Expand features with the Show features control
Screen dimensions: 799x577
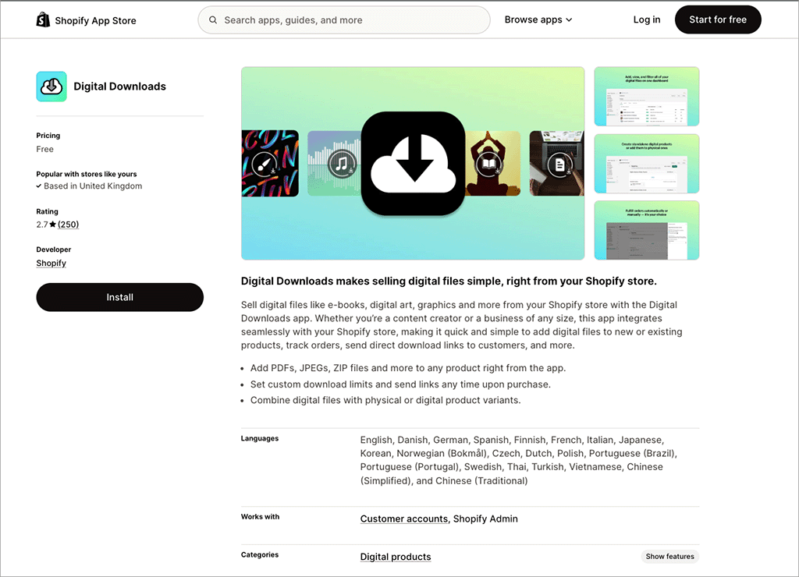pos(669,556)
